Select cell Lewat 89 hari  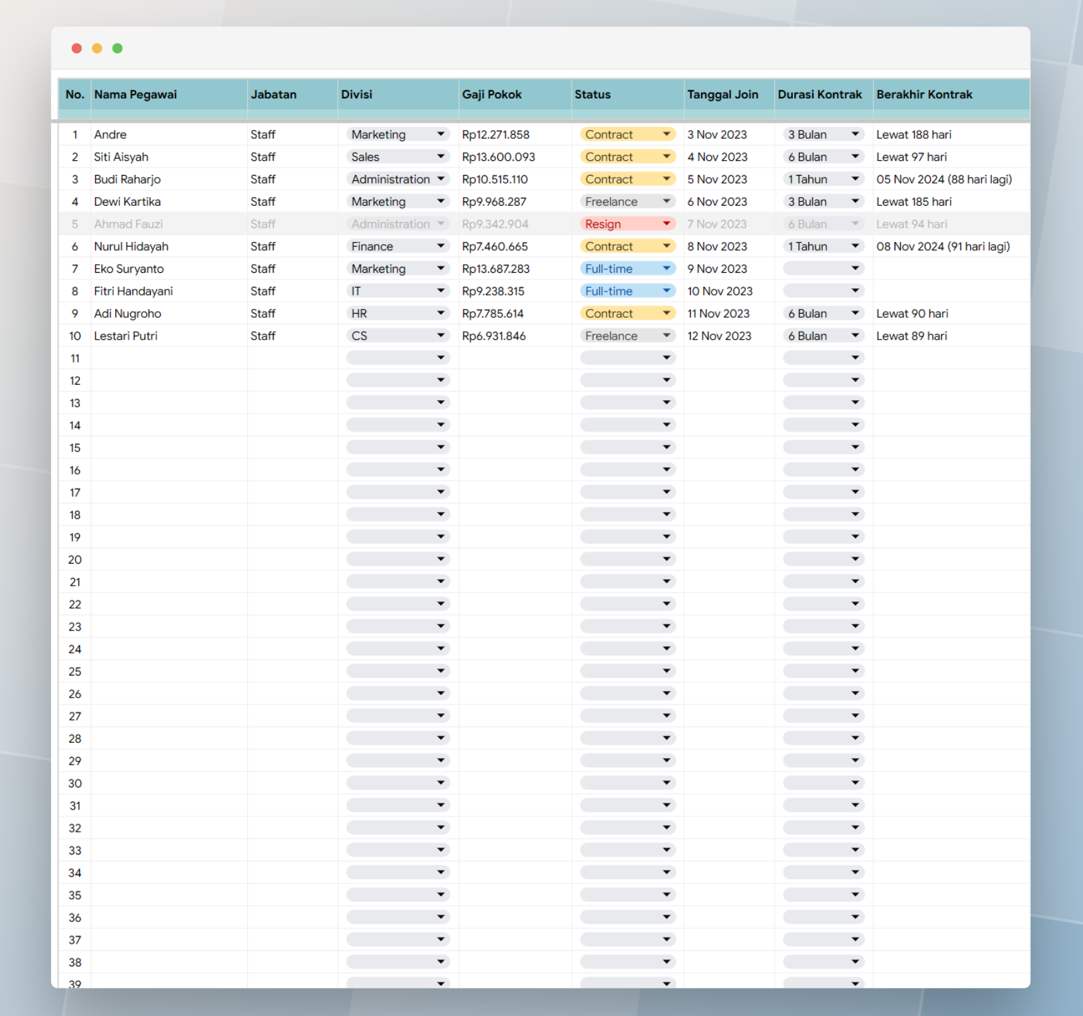pyautogui.click(x=951, y=336)
